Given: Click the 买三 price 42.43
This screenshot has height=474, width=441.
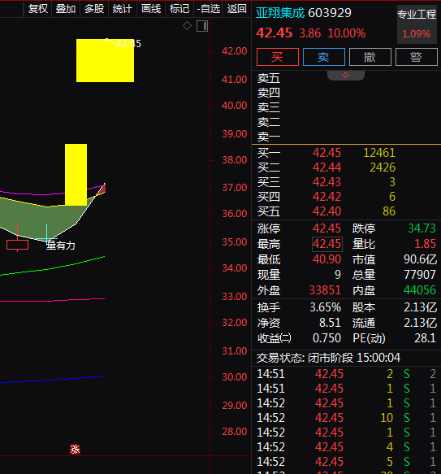Looking at the screenshot, I should pyautogui.click(x=326, y=182).
